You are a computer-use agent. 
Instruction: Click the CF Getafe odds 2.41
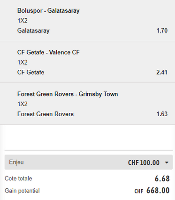[x=162, y=72]
